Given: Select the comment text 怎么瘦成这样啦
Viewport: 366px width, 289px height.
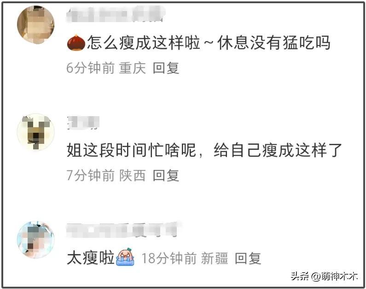Looking at the screenshot, I should pyautogui.click(x=144, y=42).
